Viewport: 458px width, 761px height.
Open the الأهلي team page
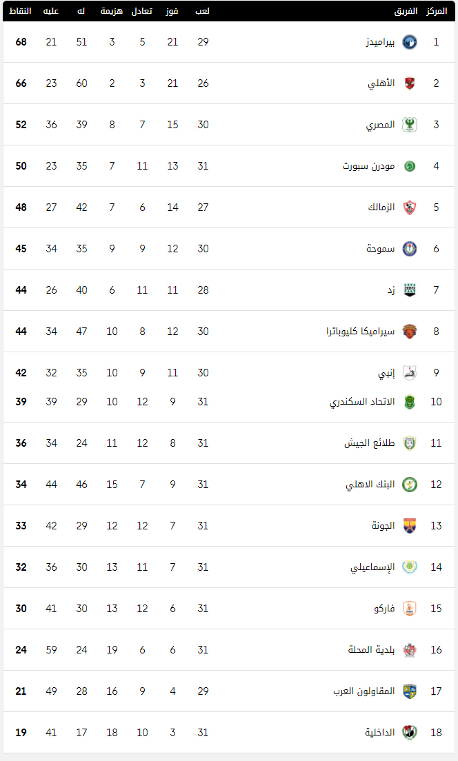pyautogui.click(x=381, y=83)
